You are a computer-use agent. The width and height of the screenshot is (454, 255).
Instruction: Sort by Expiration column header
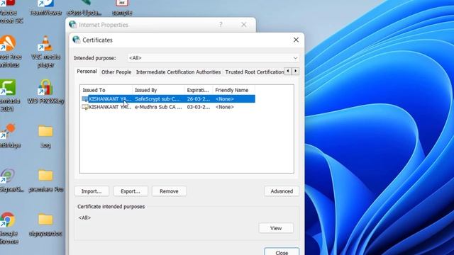199,90
